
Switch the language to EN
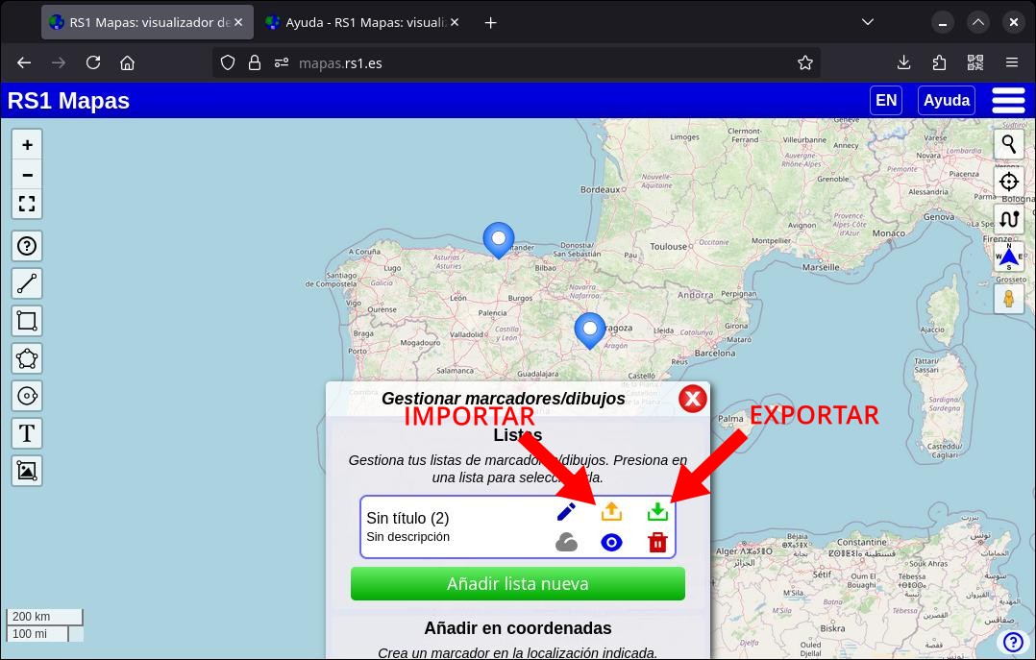tap(886, 101)
